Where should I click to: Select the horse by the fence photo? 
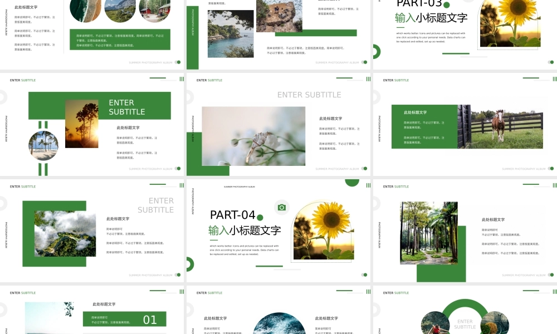click(500, 126)
